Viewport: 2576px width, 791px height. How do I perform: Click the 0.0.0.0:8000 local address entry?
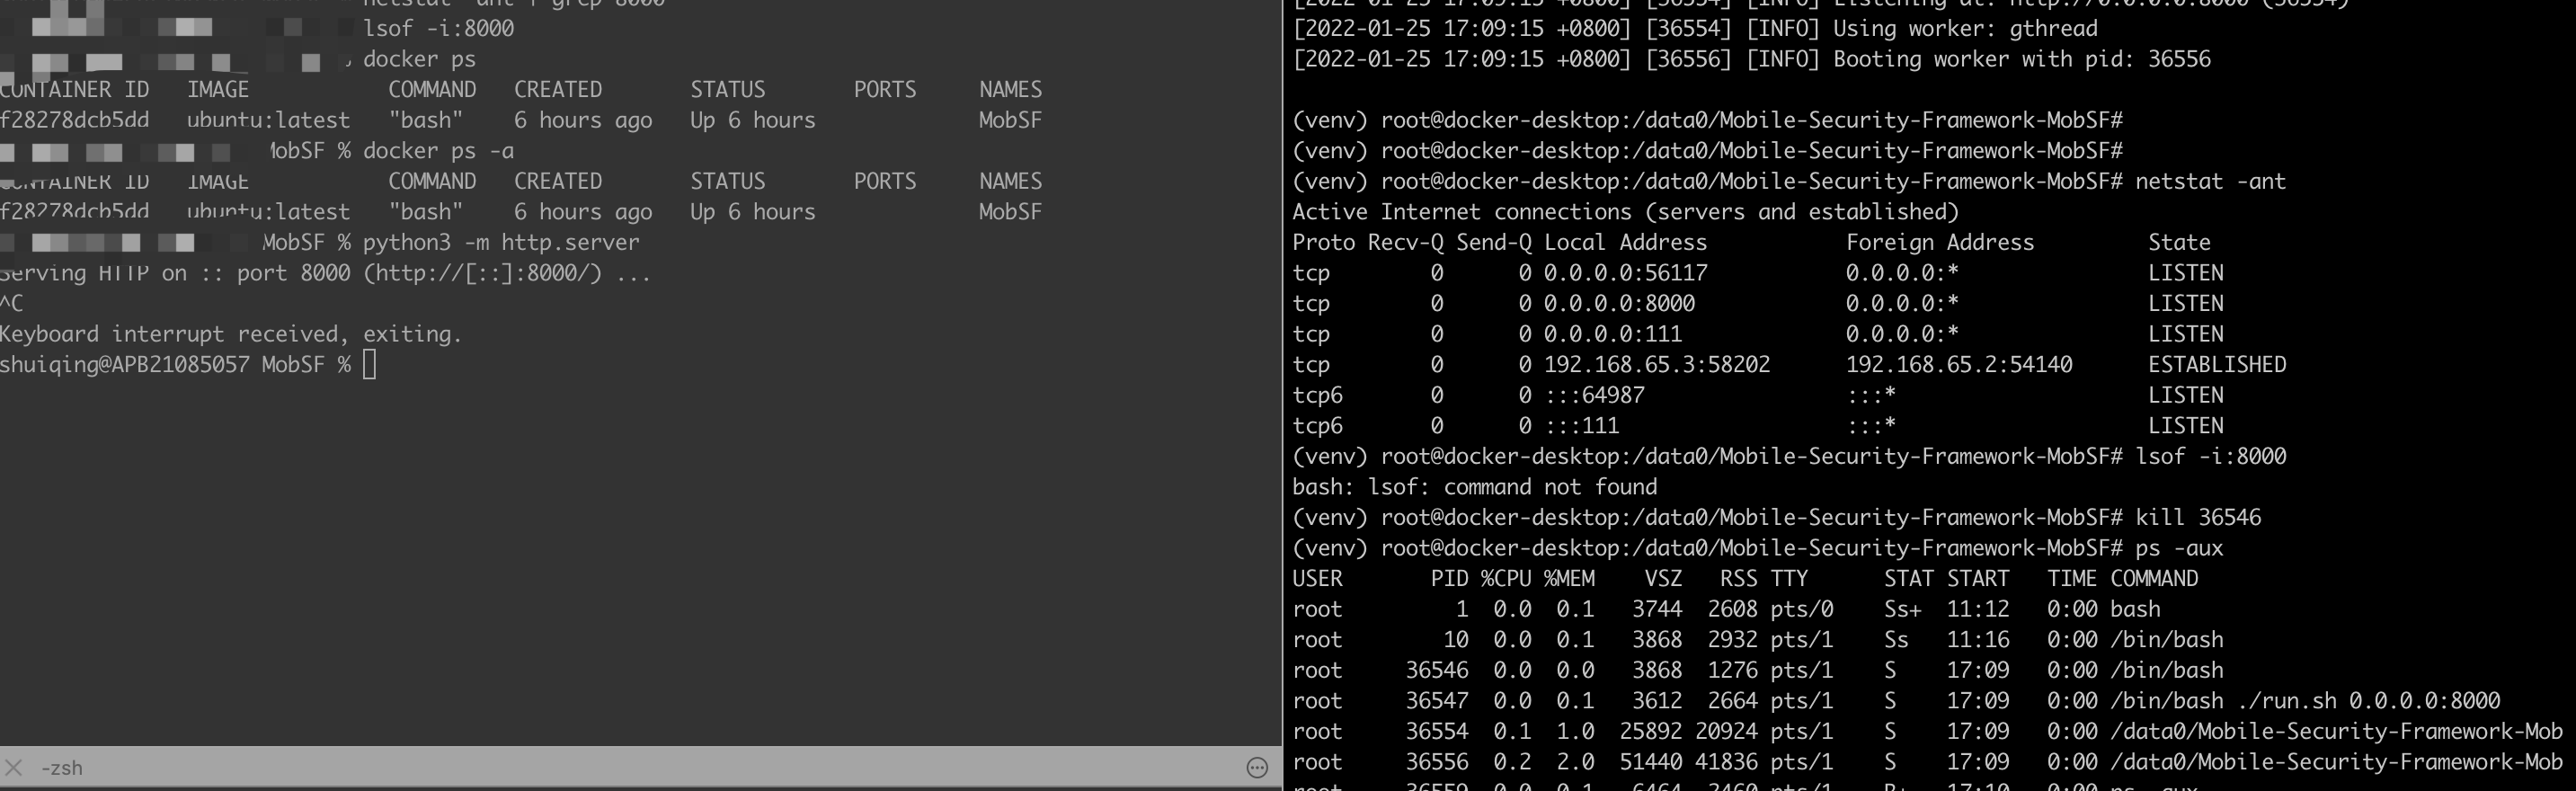pos(1619,303)
